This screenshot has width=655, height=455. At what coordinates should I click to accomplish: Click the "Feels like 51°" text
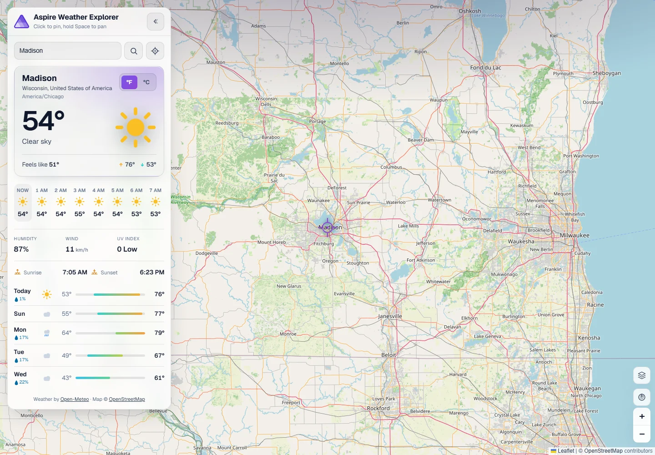(40, 165)
